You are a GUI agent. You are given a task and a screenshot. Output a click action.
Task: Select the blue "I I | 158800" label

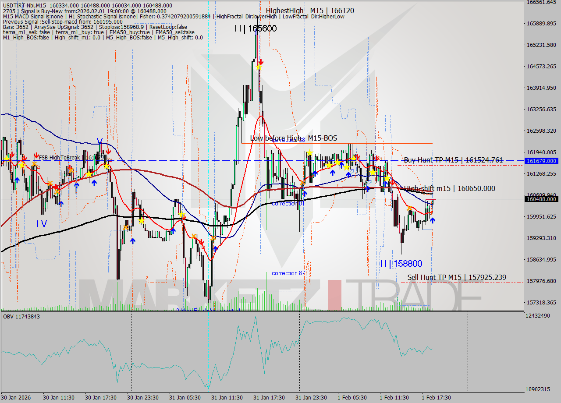click(x=401, y=263)
